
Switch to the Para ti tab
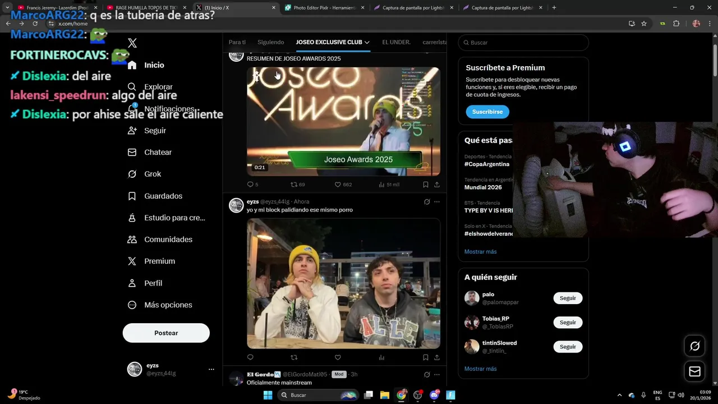pyautogui.click(x=237, y=42)
